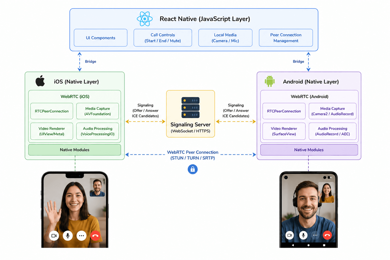This screenshot has height=260, width=390.
Task: Click the Android RTCPeerConnection box
Action: tap(284, 111)
